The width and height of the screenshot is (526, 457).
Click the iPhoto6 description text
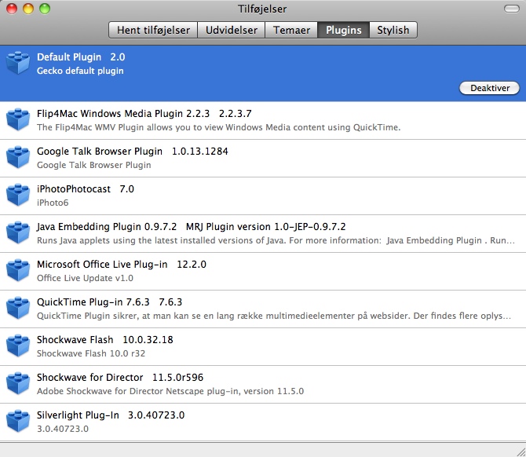click(x=53, y=203)
